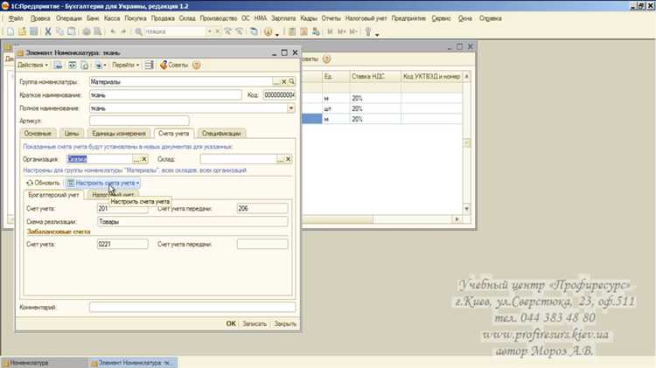The width and height of the screenshot is (656, 368).
Task: Click the M memory button in main toolbar
Action: coord(330,31)
